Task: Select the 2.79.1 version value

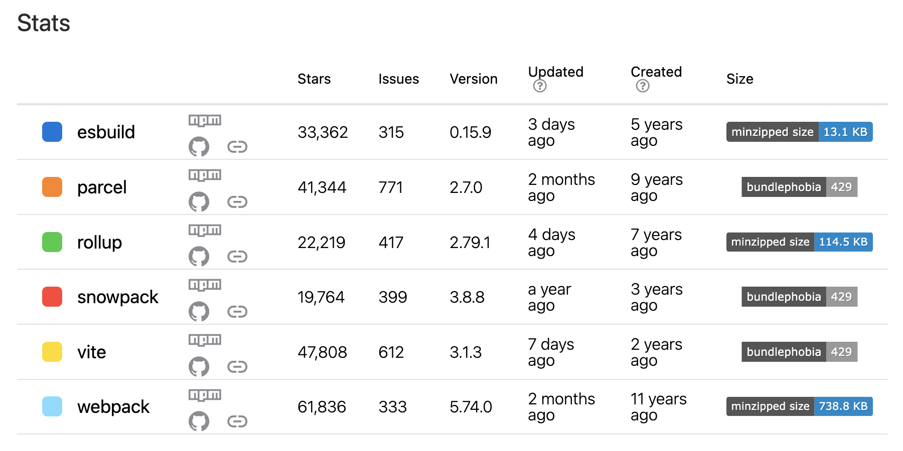Action: tap(470, 243)
